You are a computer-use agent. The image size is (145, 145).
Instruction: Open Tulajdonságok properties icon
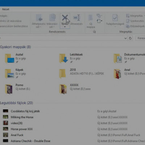[115, 18]
